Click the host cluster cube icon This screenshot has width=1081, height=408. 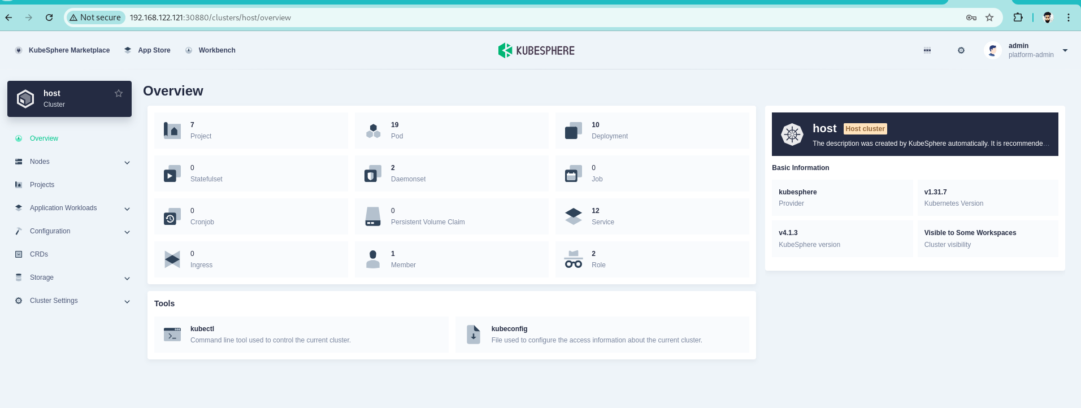tap(25, 99)
